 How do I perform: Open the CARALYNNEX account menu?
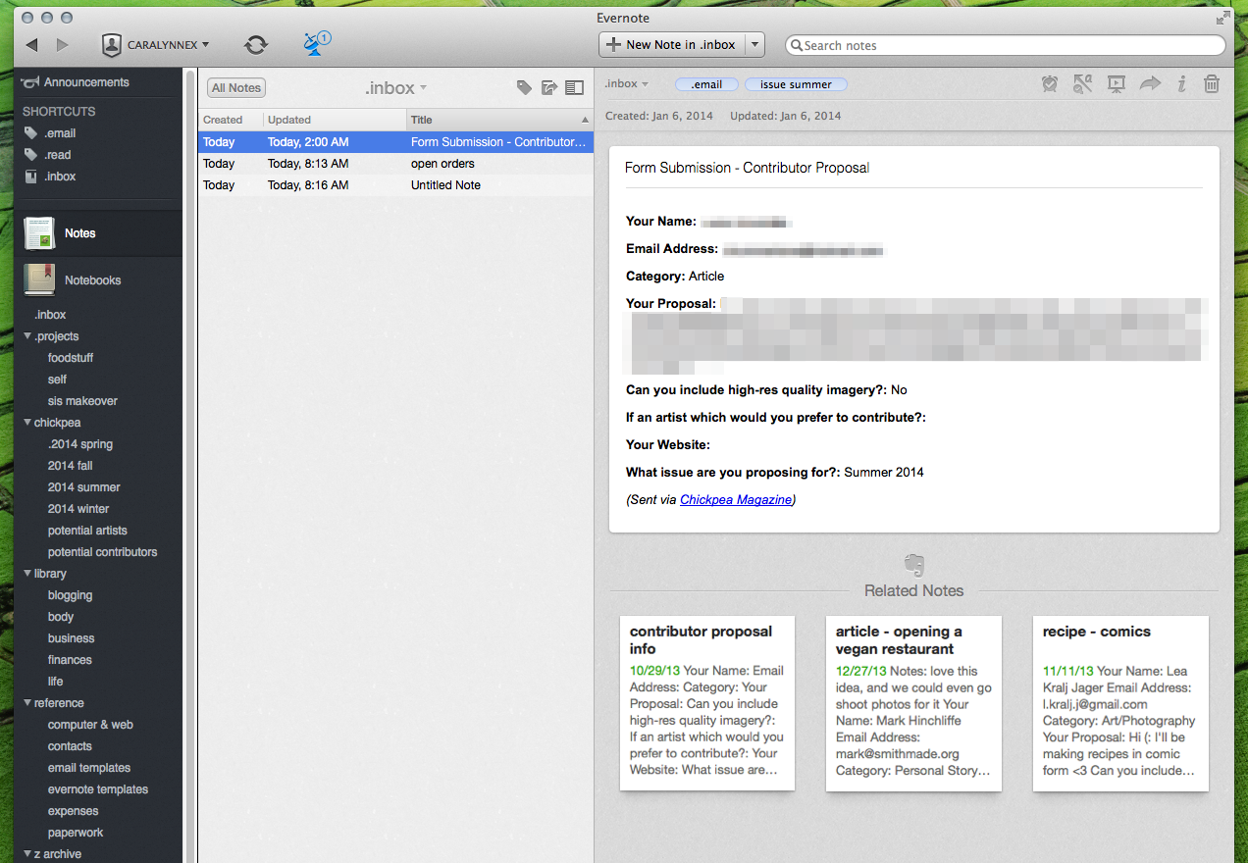(155, 45)
